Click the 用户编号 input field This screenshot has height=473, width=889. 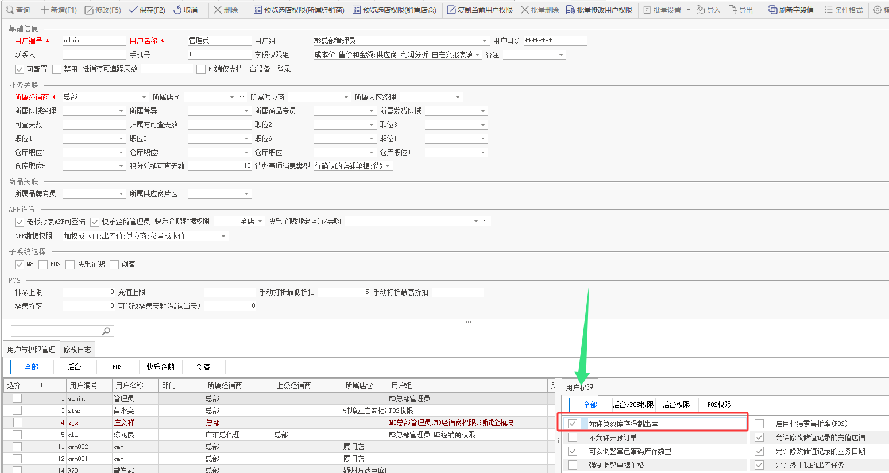(94, 41)
